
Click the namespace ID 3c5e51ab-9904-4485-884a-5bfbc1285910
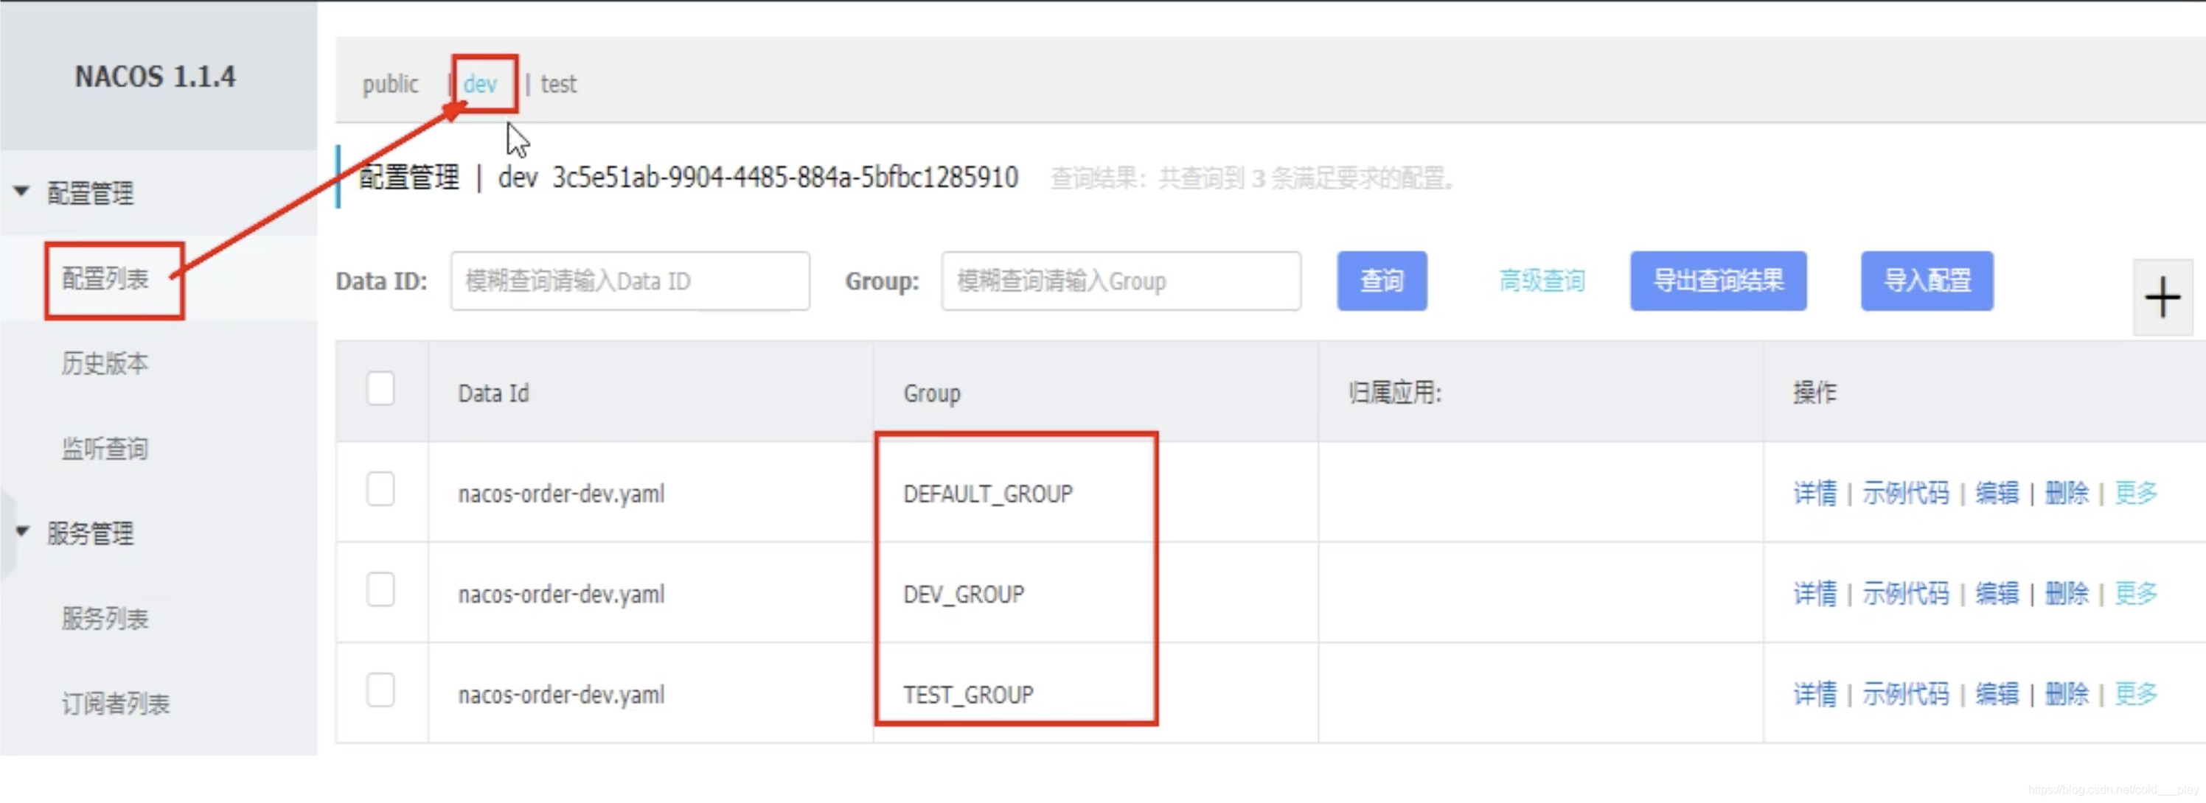(785, 178)
